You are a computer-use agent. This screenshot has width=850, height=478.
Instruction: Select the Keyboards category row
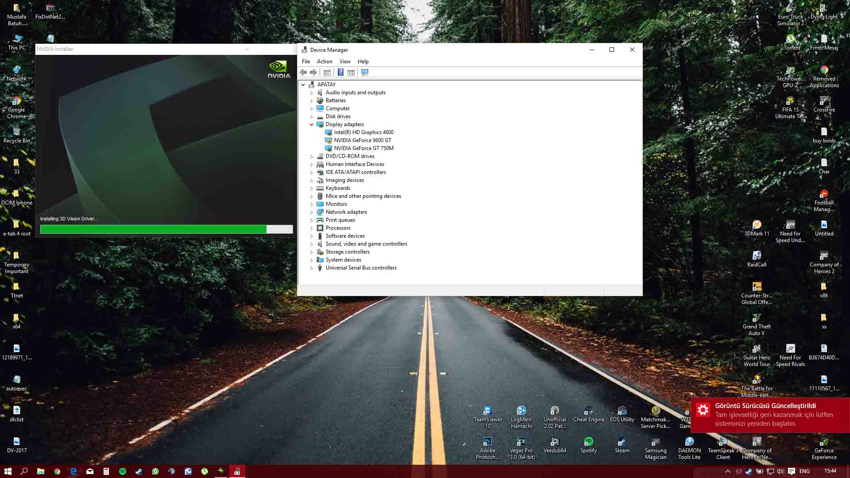pyautogui.click(x=338, y=188)
